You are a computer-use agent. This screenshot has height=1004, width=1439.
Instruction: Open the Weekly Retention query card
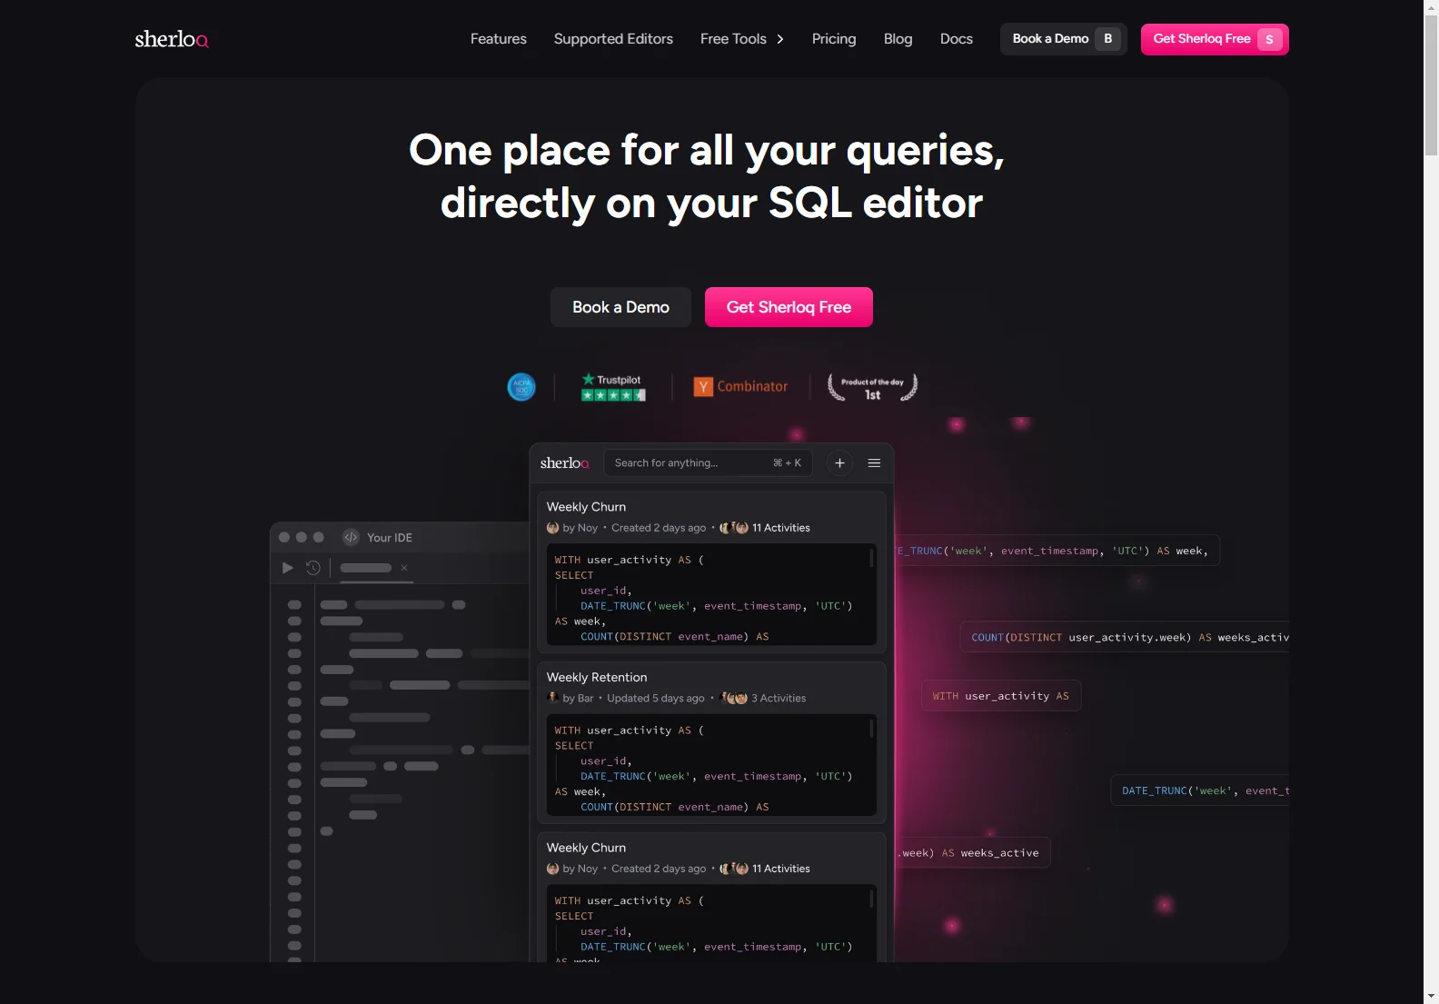[x=711, y=742]
